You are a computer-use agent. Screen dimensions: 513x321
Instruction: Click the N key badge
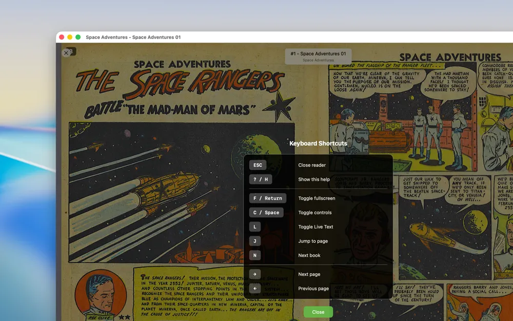pos(255,255)
